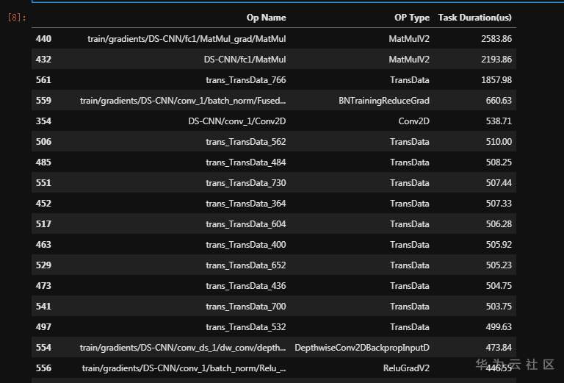Select row index 561
Screen dimensions: 564x383
coord(43,80)
